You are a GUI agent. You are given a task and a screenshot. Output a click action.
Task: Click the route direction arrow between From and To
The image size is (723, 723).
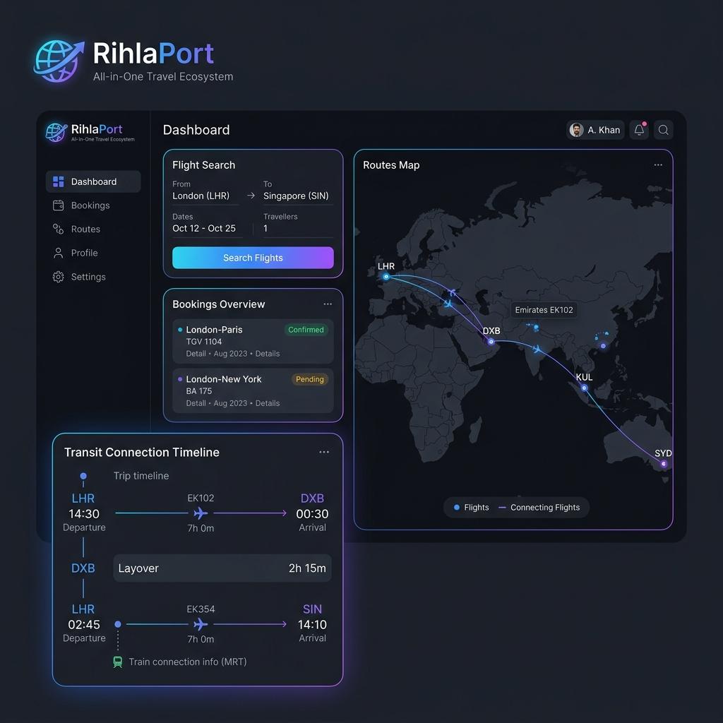coord(251,196)
